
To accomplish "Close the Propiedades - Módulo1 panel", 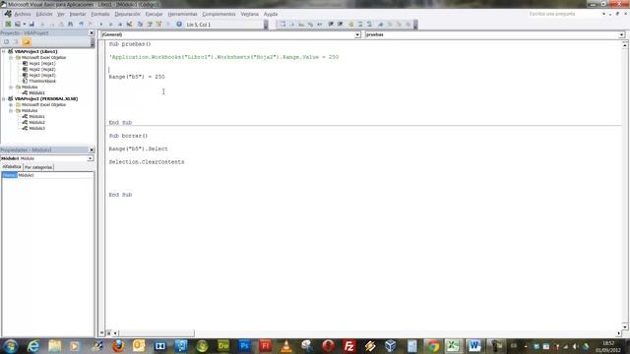I will (x=92, y=149).
